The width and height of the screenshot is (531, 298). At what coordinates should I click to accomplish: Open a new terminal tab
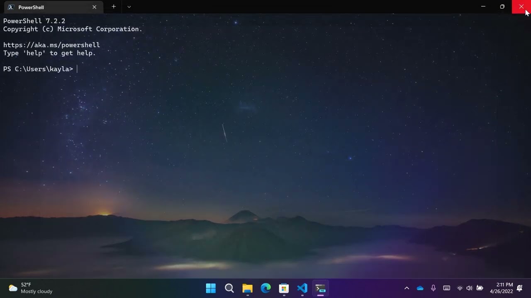tap(114, 7)
